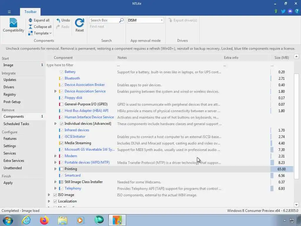Image resolution: width=301 pixels, height=226 pixels.
Task: Select the Floppy disk component
Action: coord(73,98)
